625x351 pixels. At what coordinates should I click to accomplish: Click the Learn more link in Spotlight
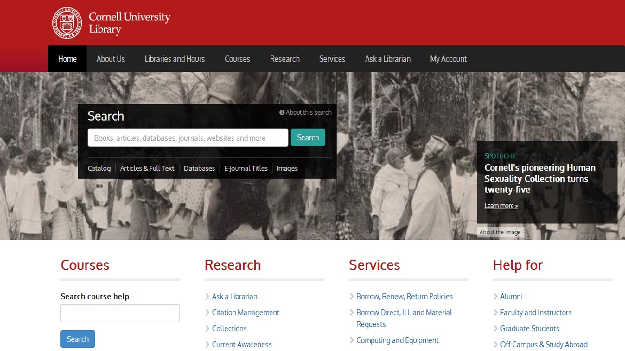(500, 205)
